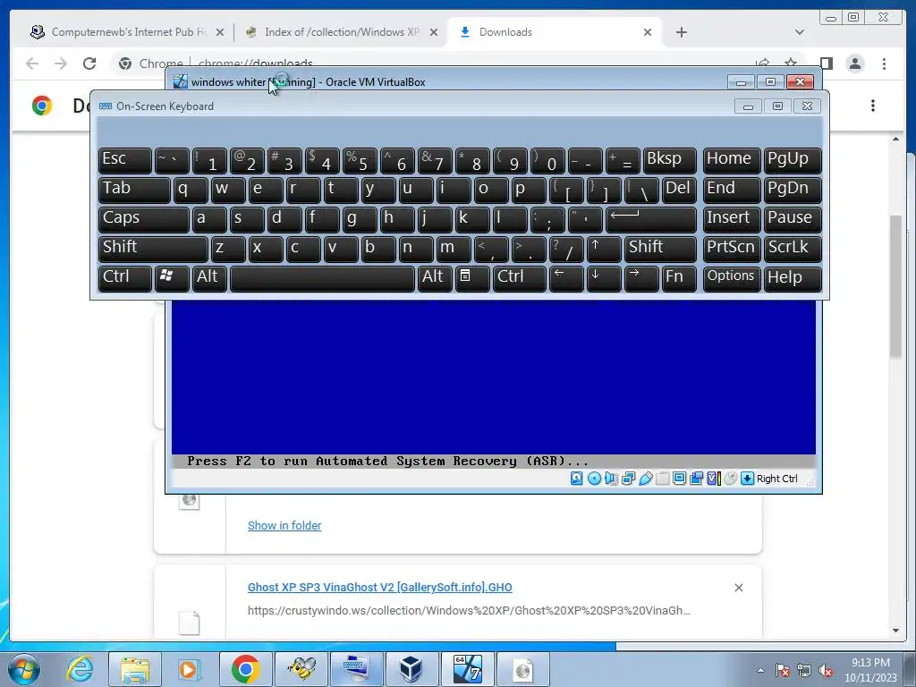This screenshot has height=687, width=916.
Task: Toggle the Fn key on On-Screen Keyboard
Action: tap(679, 278)
